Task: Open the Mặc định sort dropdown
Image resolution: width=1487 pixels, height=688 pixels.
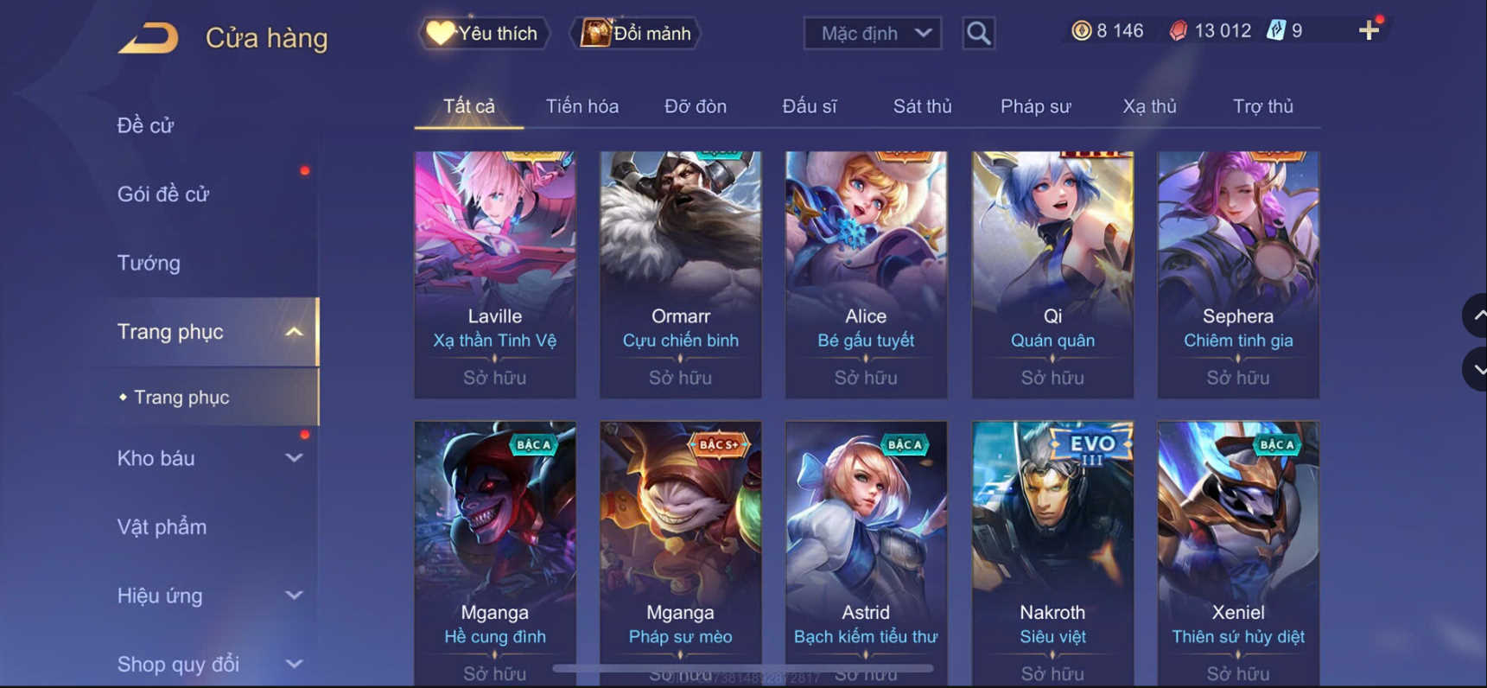Action: click(x=873, y=33)
